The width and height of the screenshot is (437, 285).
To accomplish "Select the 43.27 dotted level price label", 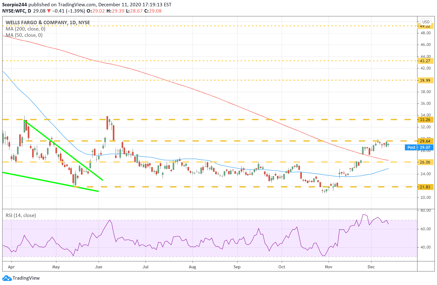I will (425, 61).
